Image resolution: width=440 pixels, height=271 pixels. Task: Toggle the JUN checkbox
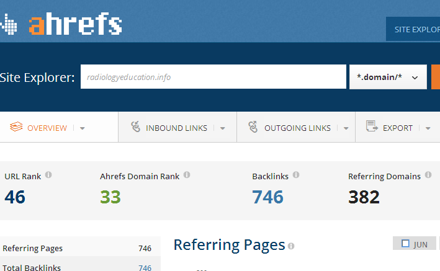[405, 243]
